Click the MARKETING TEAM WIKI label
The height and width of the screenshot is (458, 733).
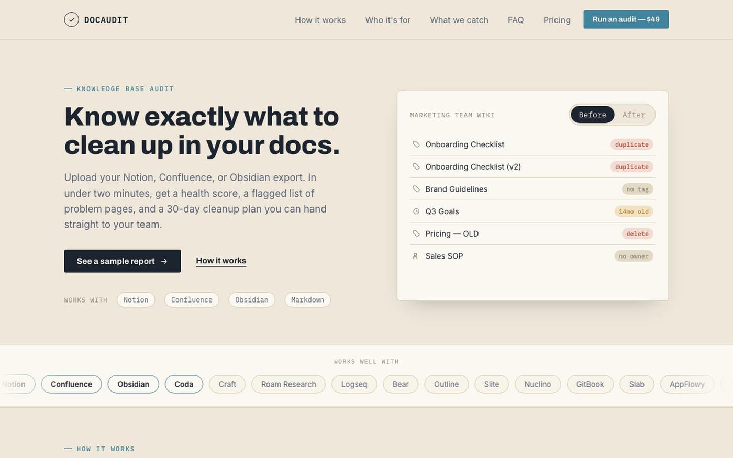452,115
